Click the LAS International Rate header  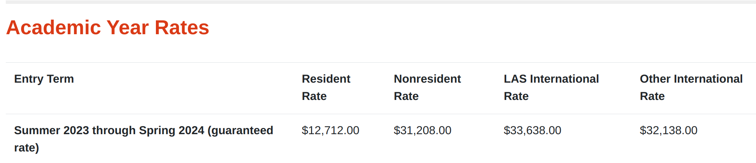(x=551, y=87)
